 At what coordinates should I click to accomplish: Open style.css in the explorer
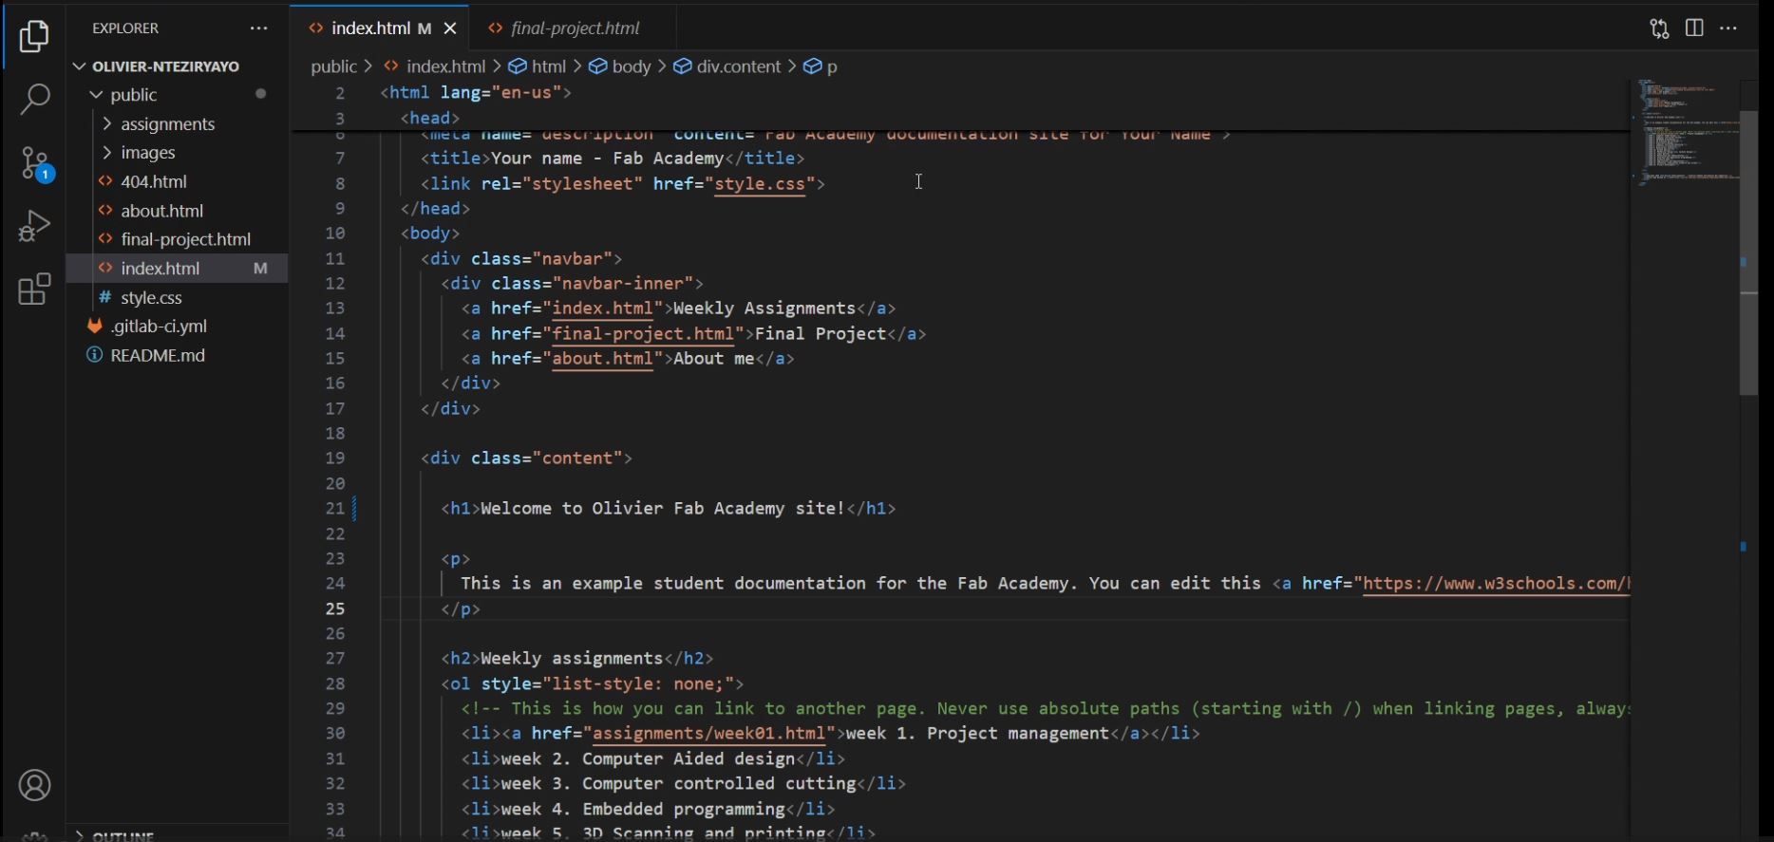(x=151, y=298)
